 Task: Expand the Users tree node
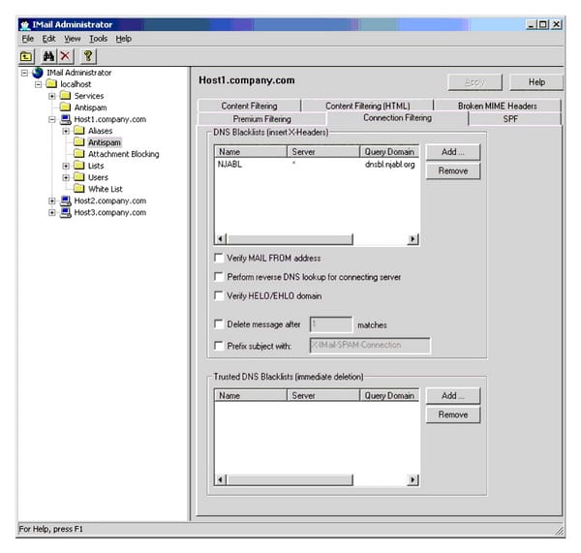[66, 177]
